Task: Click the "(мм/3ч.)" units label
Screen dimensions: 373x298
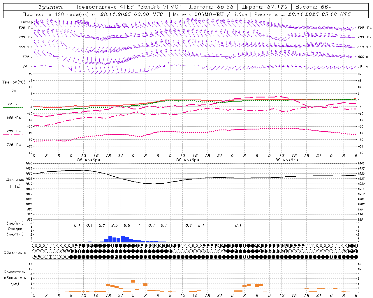Action: coord(15,223)
